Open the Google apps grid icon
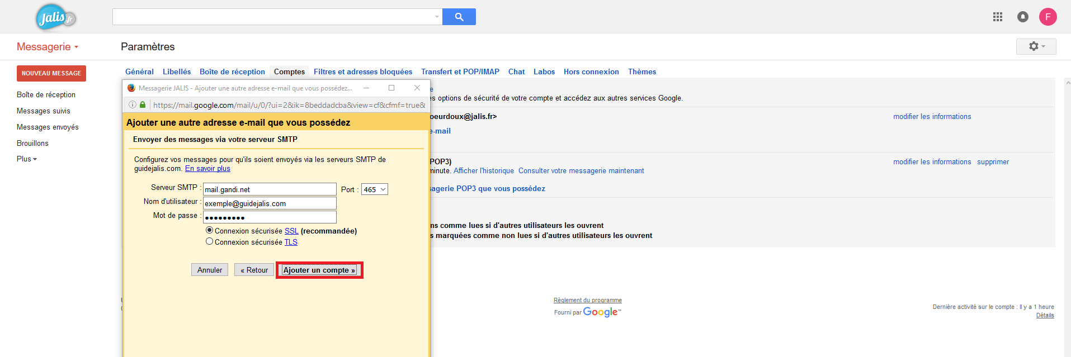Image resolution: width=1071 pixels, height=357 pixels. (x=997, y=17)
